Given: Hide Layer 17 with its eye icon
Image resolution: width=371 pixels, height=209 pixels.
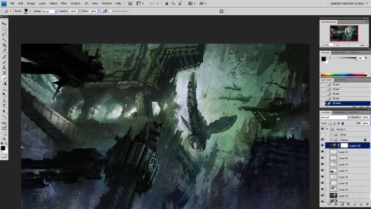Looking at the screenshot, I should click(x=322, y=170).
